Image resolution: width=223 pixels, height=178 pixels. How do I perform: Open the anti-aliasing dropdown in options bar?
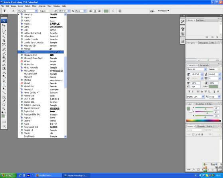pos(85,11)
